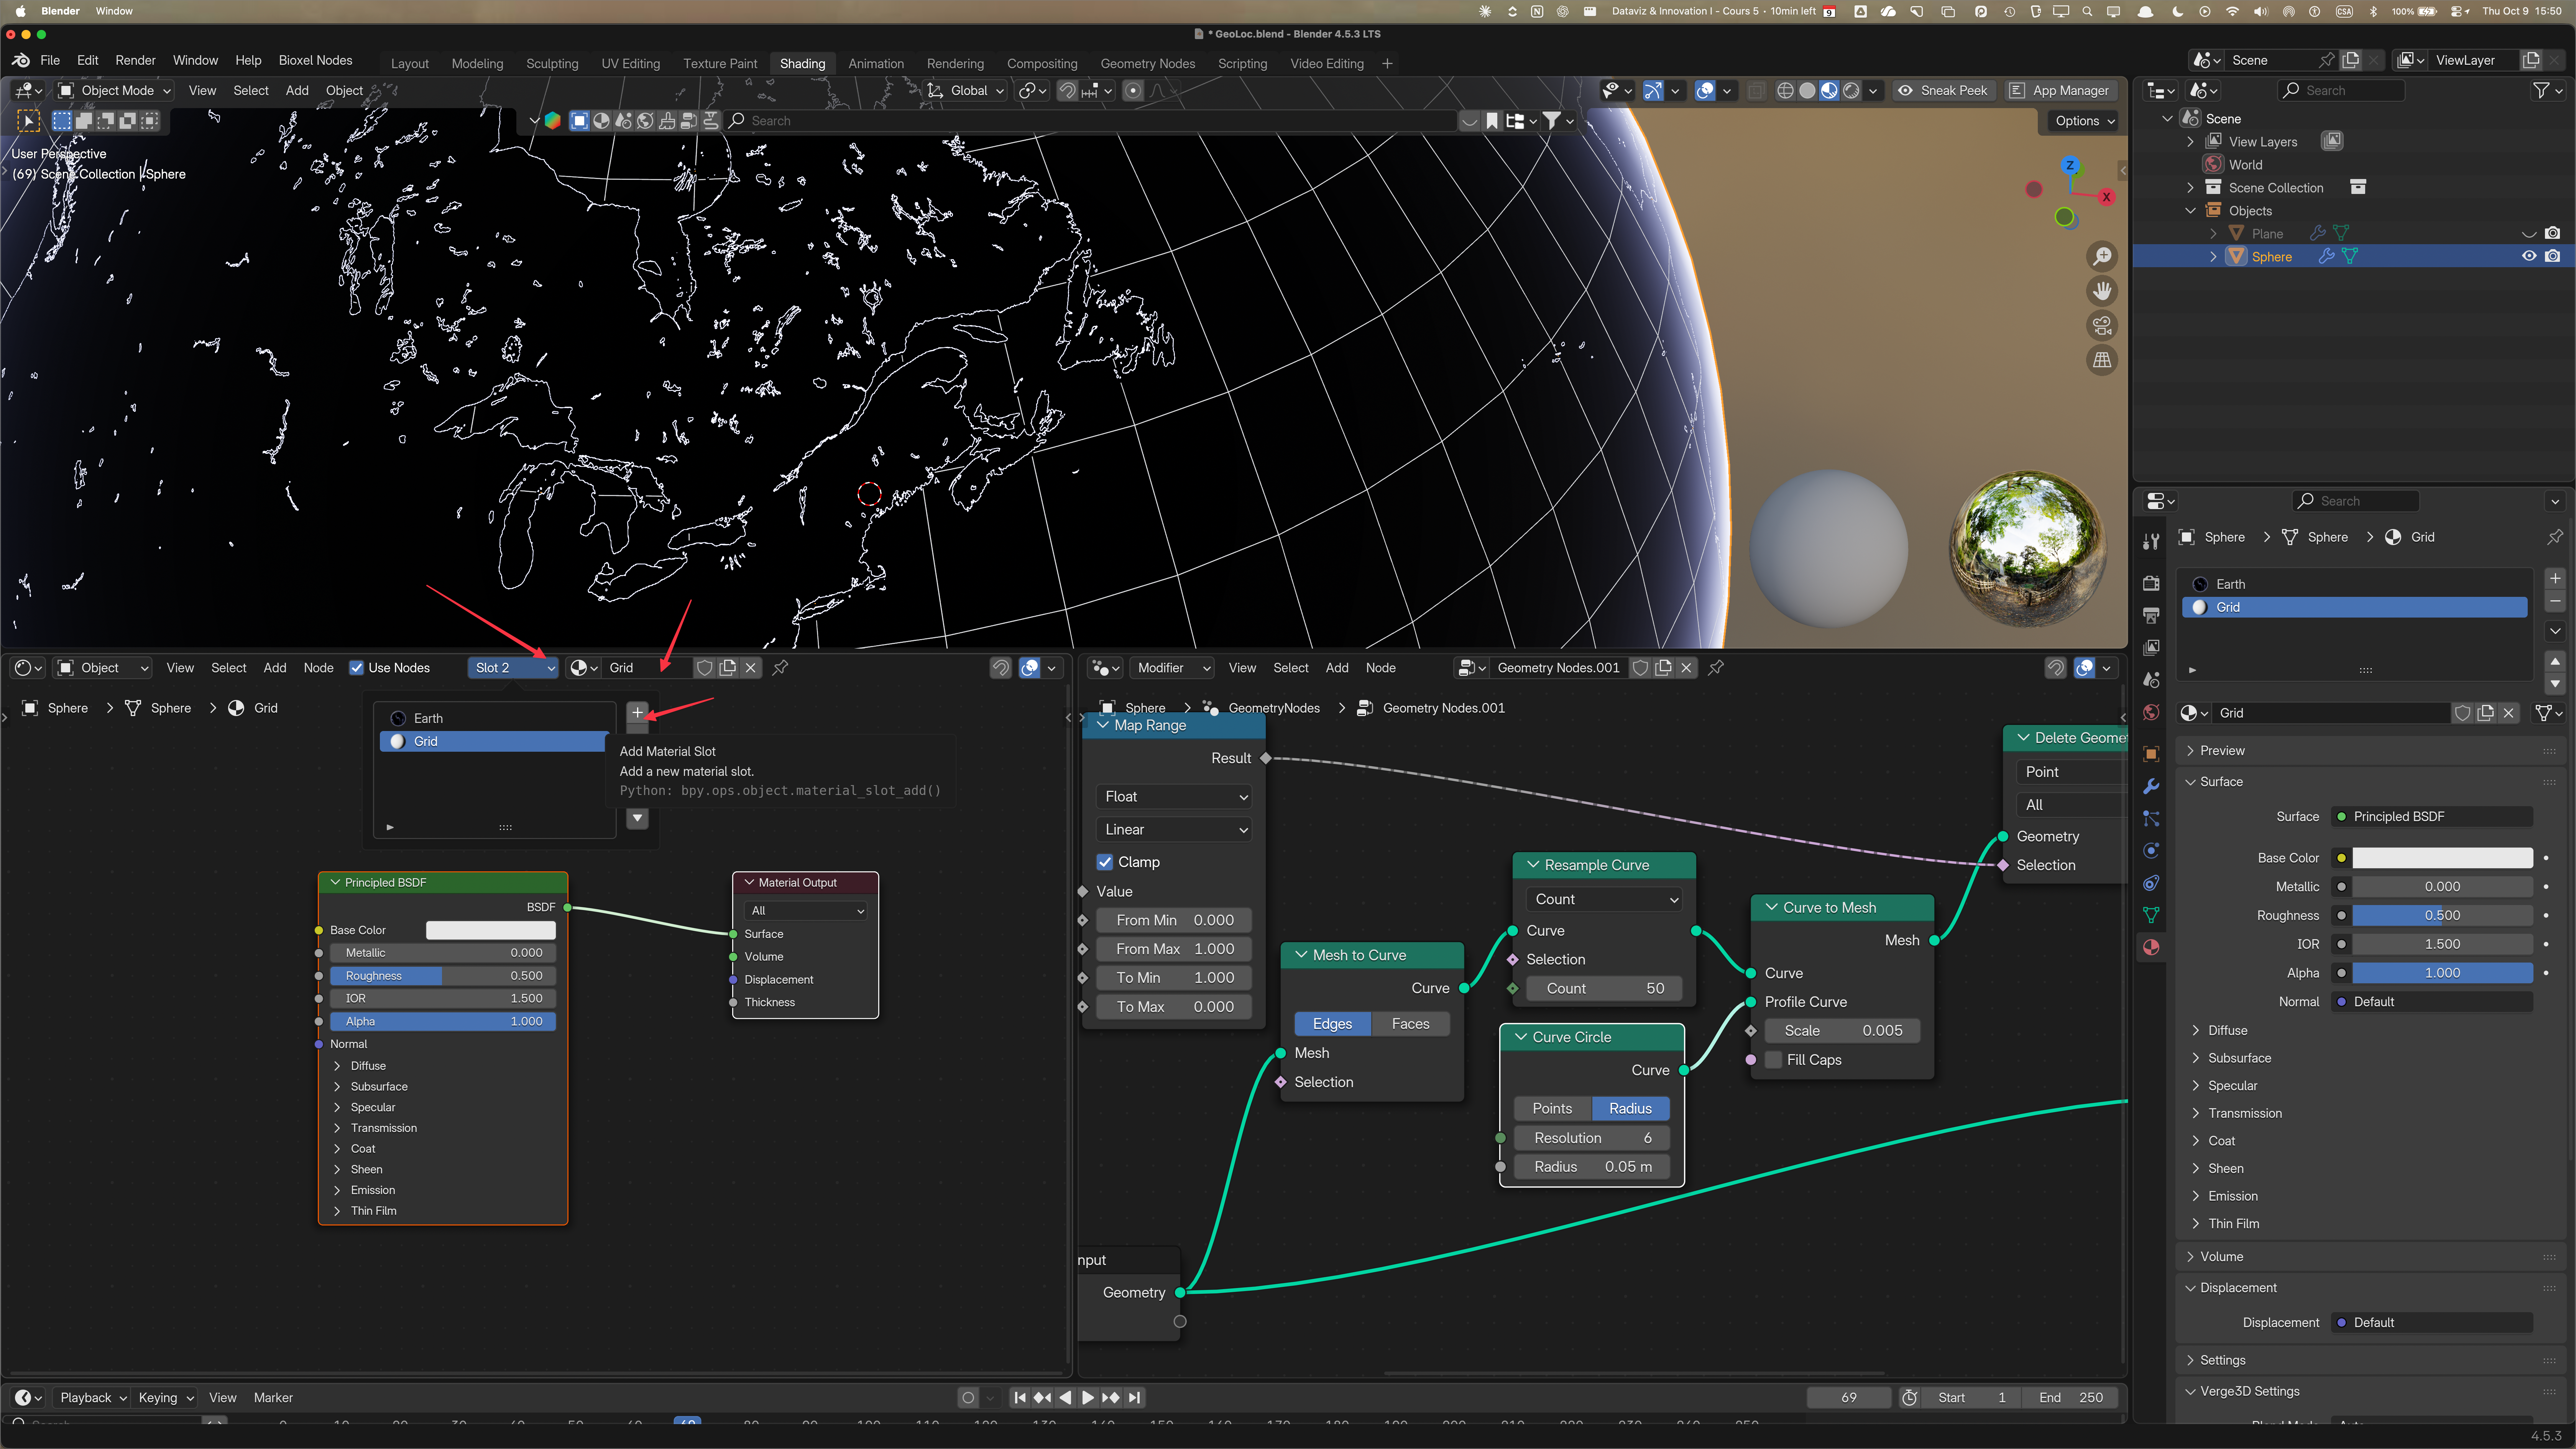
Task: Open the Object Mode dropdown
Action: click(x=115, y=91)
